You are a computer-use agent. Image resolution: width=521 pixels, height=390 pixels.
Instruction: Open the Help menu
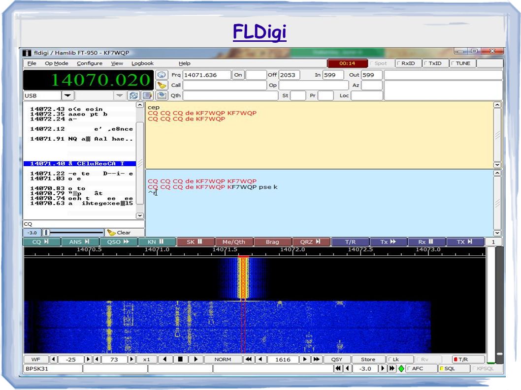[184, 63]
